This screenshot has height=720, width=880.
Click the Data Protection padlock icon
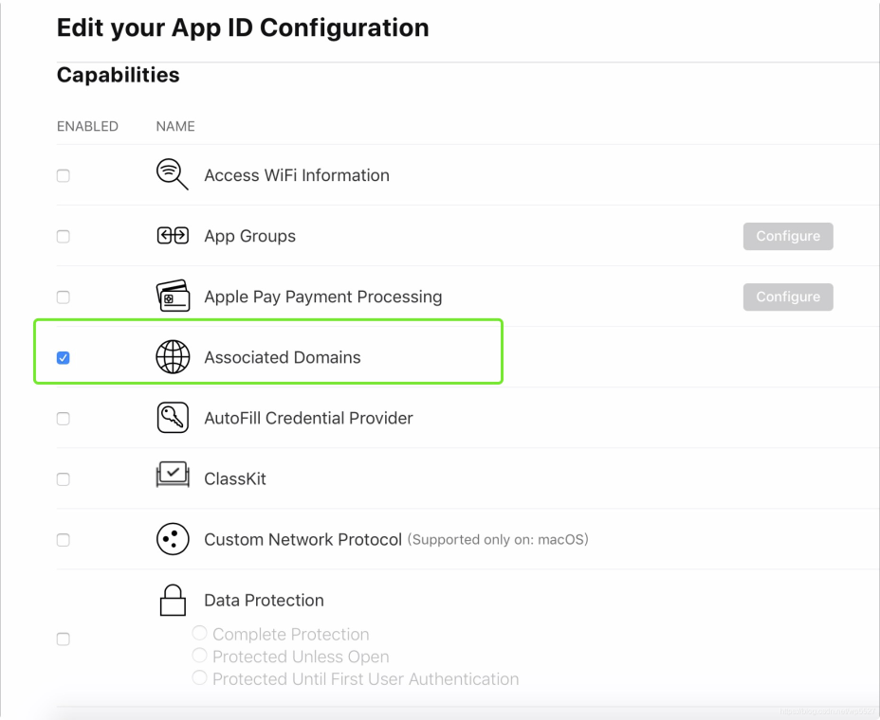(x=173, y=600)
